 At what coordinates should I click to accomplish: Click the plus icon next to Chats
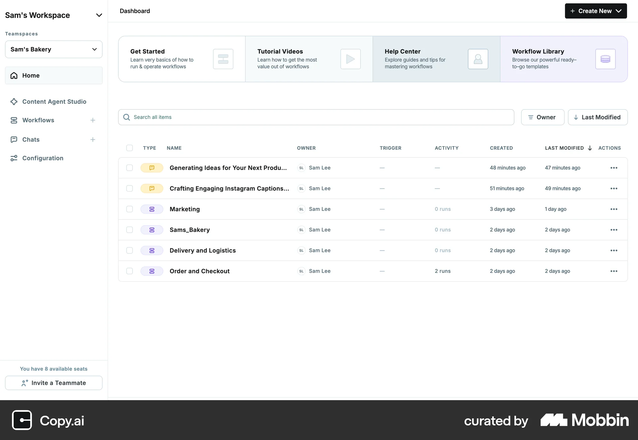click(93, 139)
